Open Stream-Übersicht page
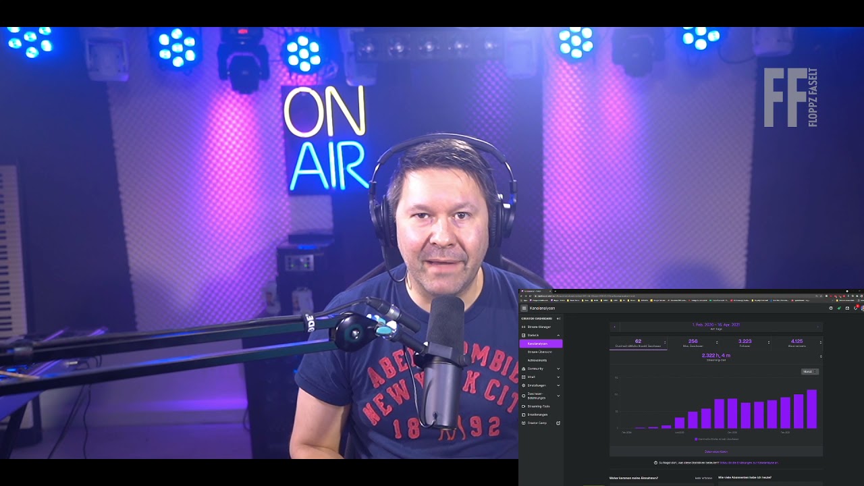 click(541, 352)
